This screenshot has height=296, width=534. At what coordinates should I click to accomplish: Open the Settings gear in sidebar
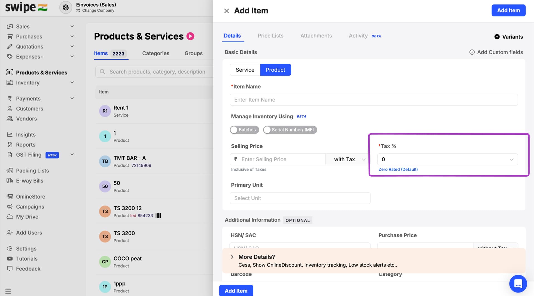pyautogui.click(x=10, y=249)
